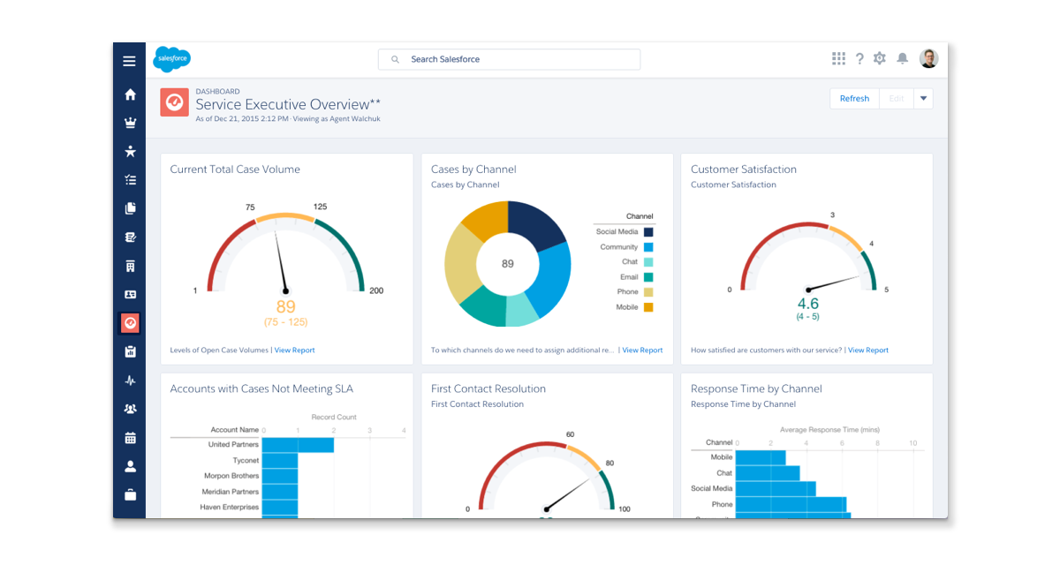Open the crown Opportunities sidebar icon
Image resolution: width=1060 pixels, height=565 pixels.
pyautogui.click(x=130, y=124)
